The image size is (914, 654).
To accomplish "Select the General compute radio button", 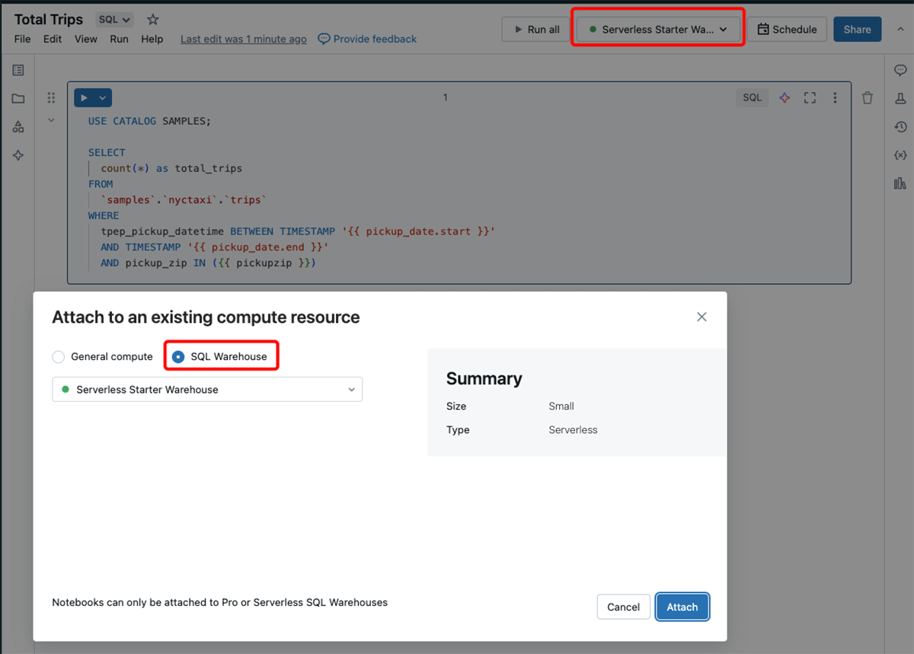I will [59, 356].
